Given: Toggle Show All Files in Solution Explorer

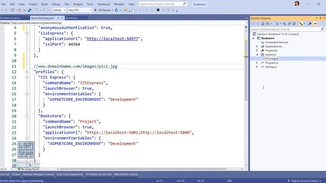Looking at the screenshot, I should pos(294,24).
